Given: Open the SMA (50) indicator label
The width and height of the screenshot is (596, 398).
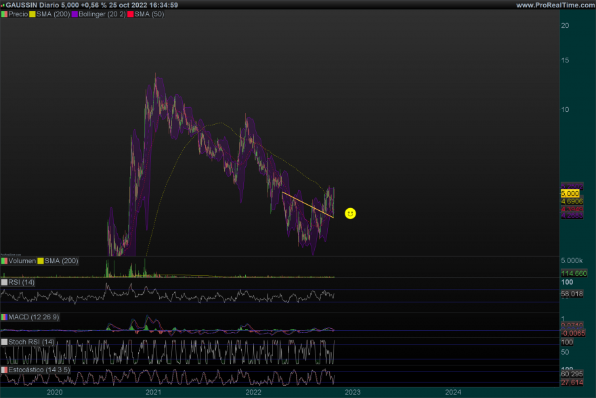Looking at the screenshot, I should coord(149,14).
